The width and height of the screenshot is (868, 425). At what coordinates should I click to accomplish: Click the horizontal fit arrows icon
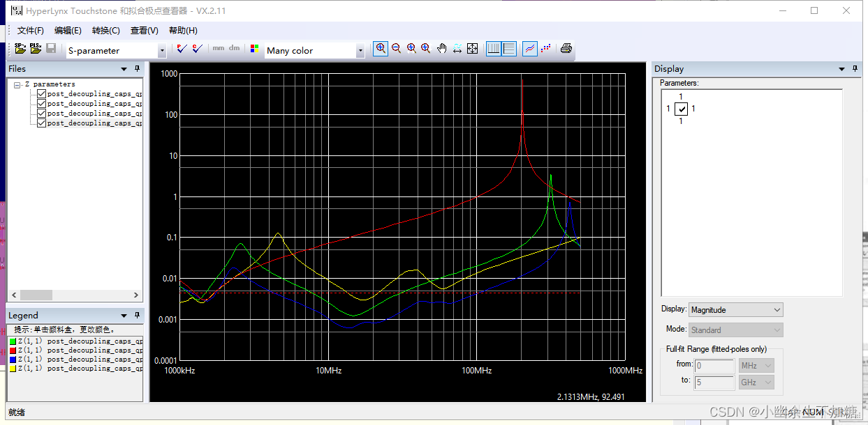[x=457, y=48]
